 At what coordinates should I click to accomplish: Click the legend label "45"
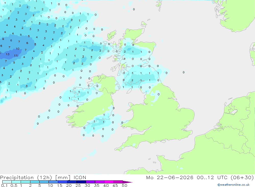pyautogui.click(x=115, y=185)
